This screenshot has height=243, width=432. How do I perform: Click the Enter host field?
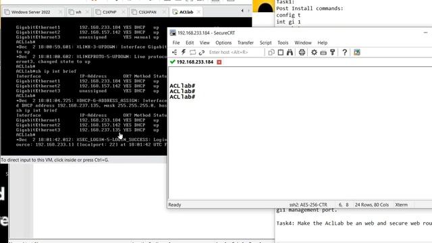coord(235,53)
